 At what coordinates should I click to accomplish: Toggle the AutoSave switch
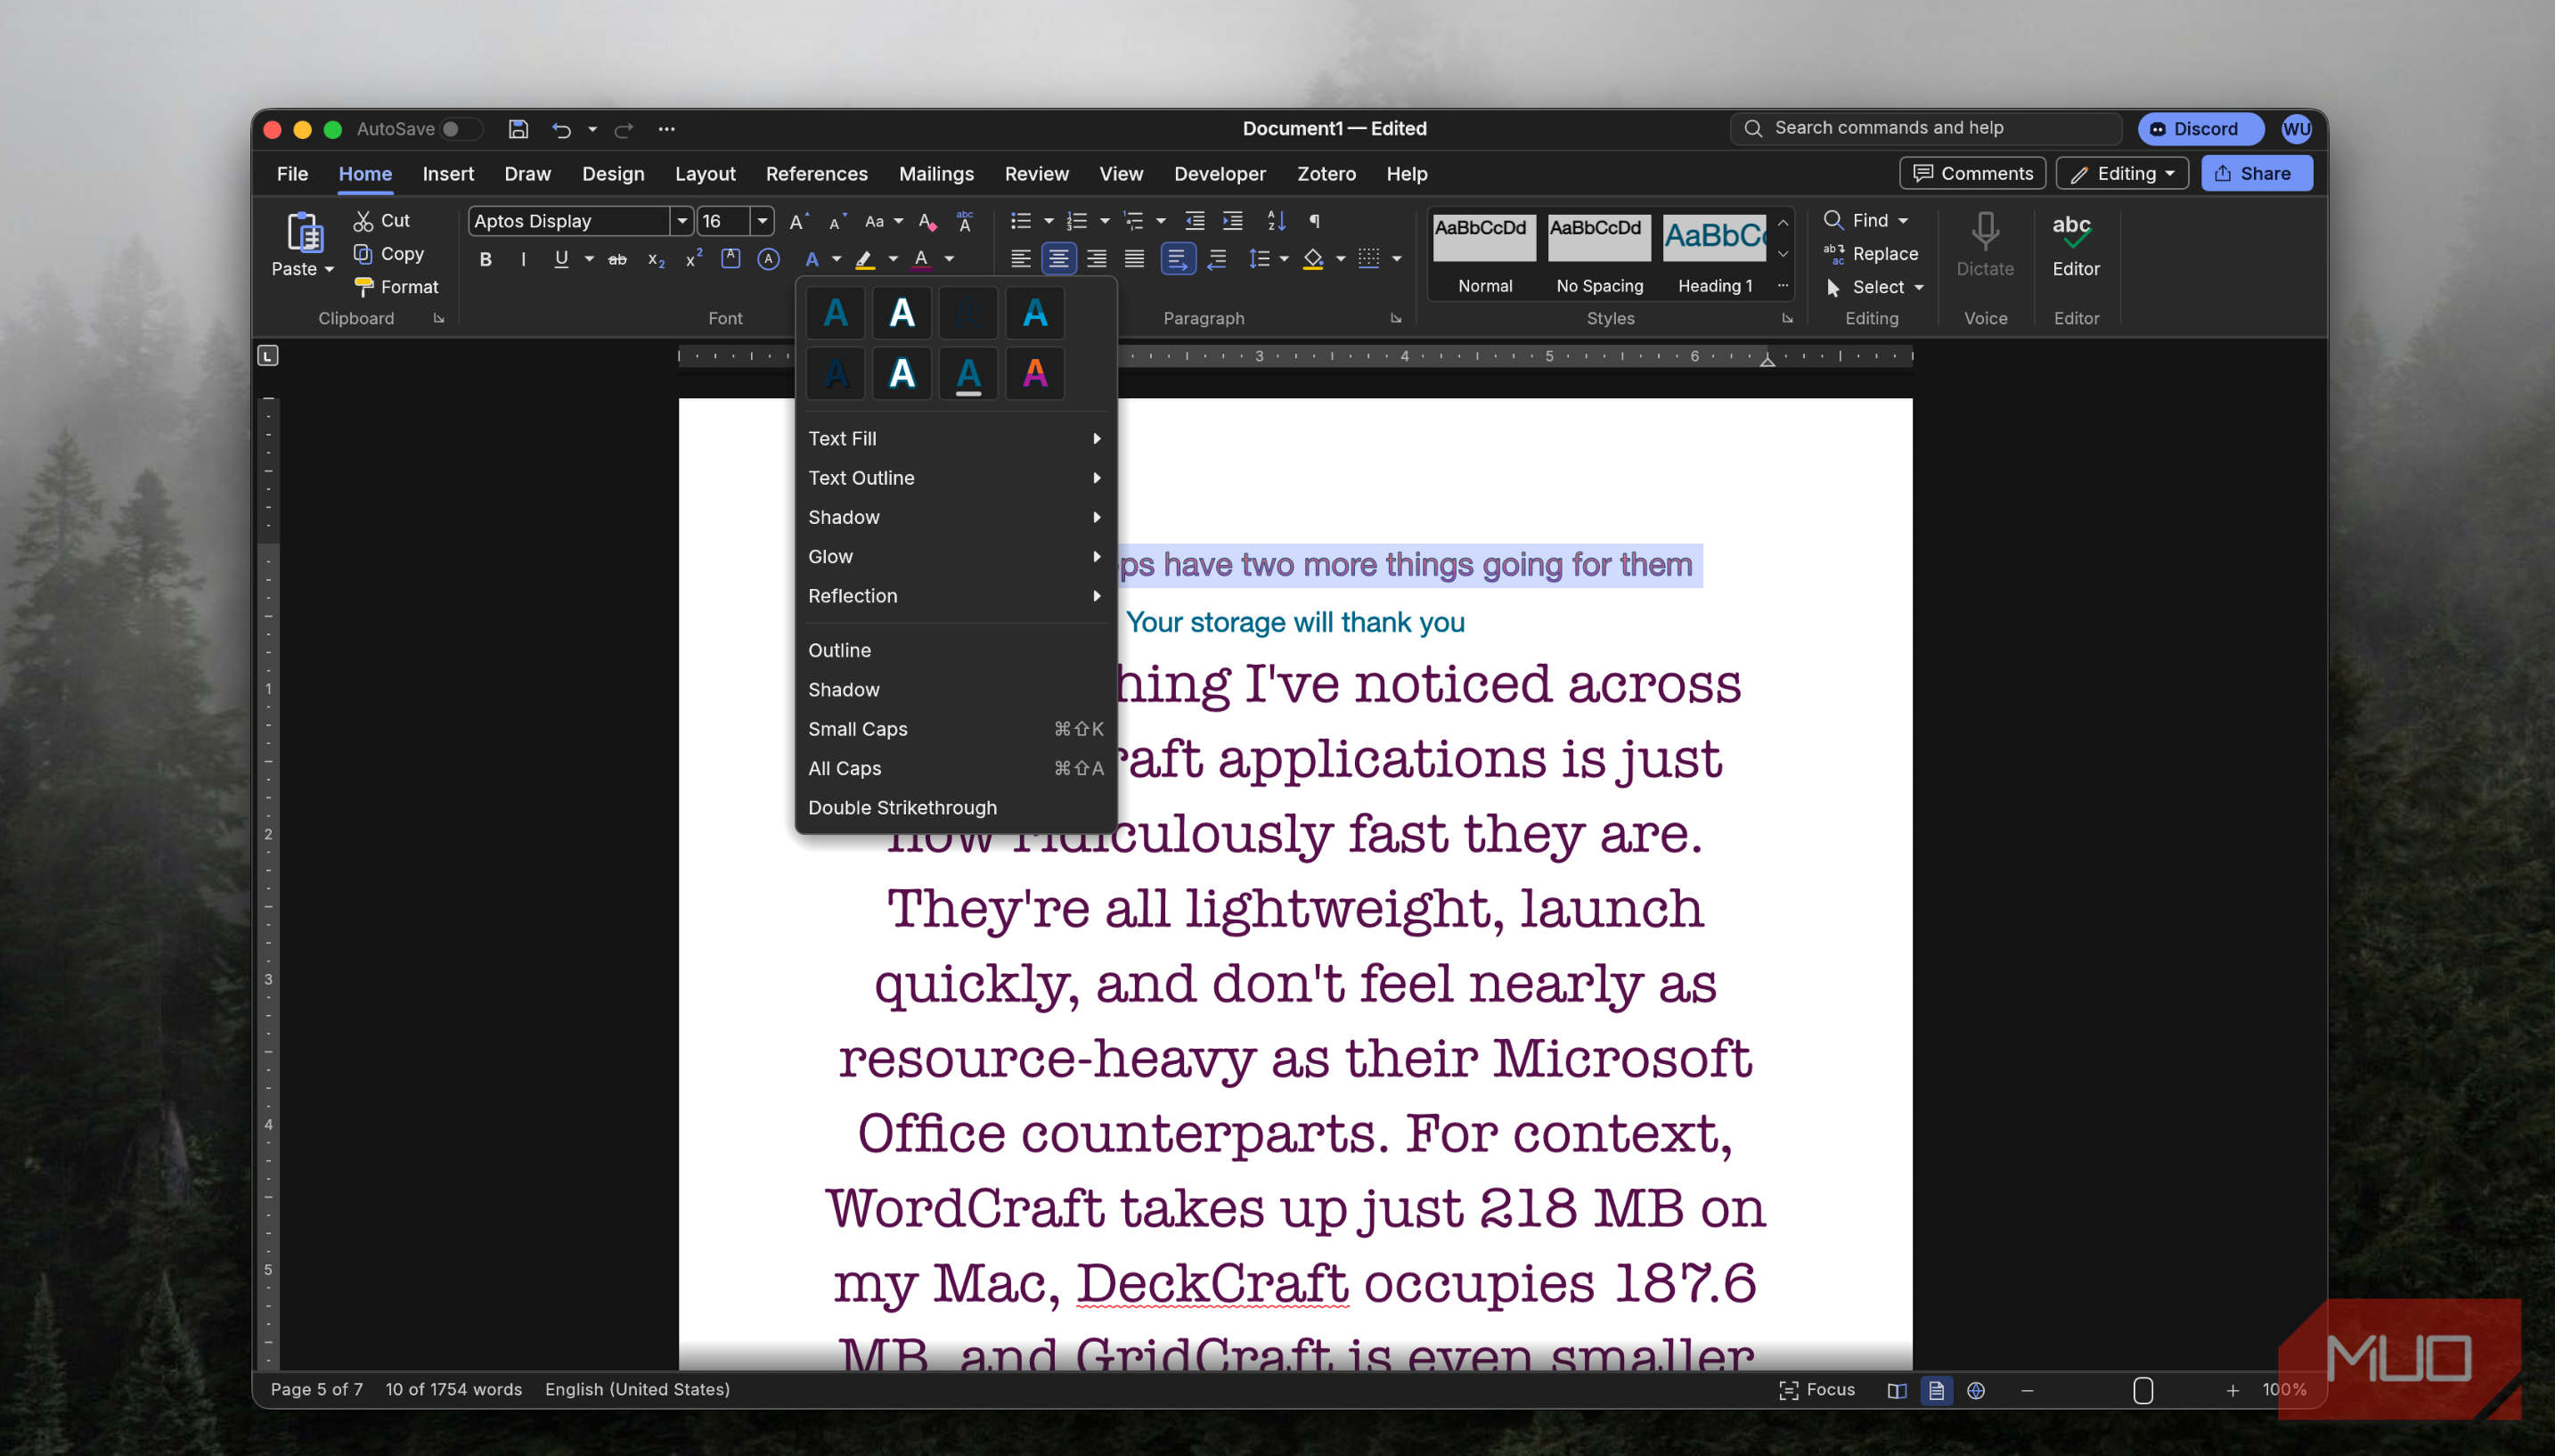click(460, 129)
